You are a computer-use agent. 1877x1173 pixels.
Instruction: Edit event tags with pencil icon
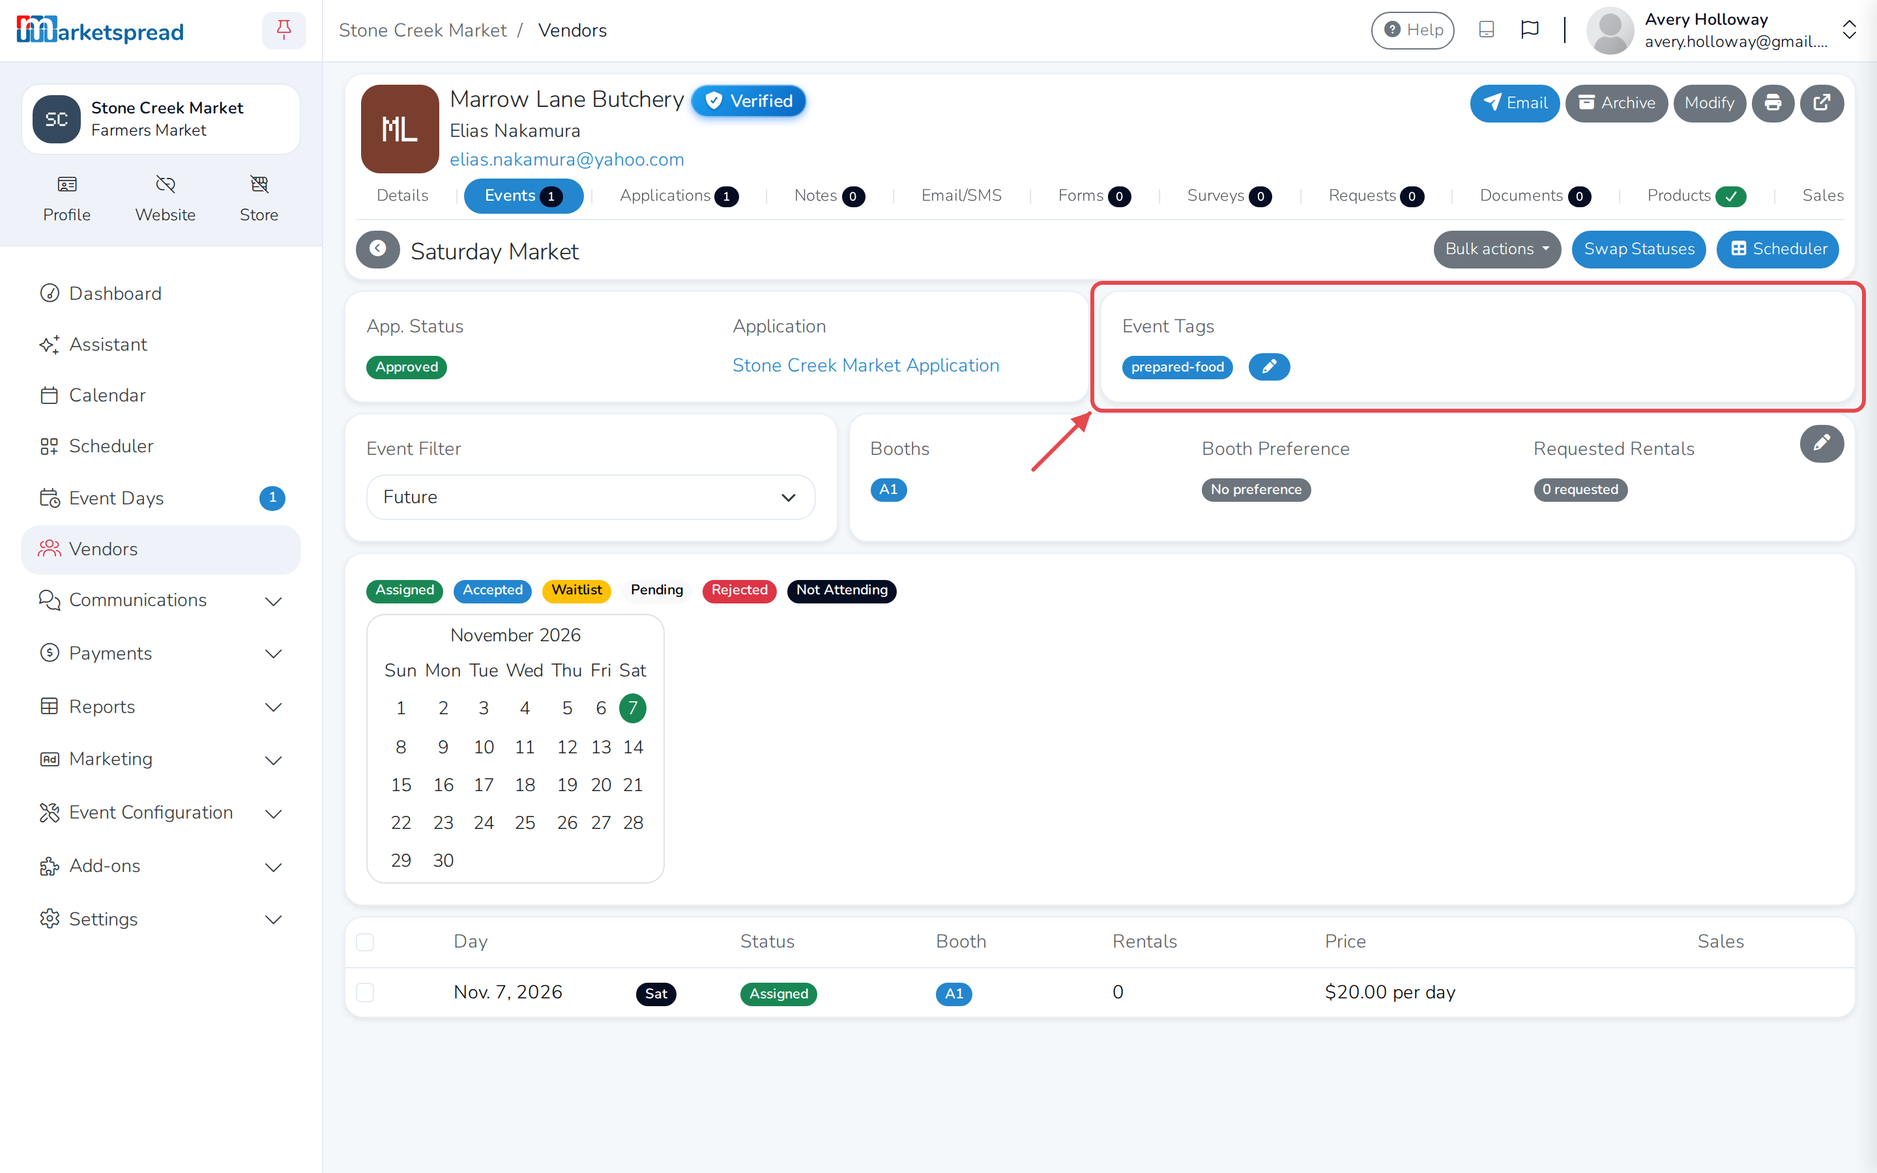pos(1270,367)
